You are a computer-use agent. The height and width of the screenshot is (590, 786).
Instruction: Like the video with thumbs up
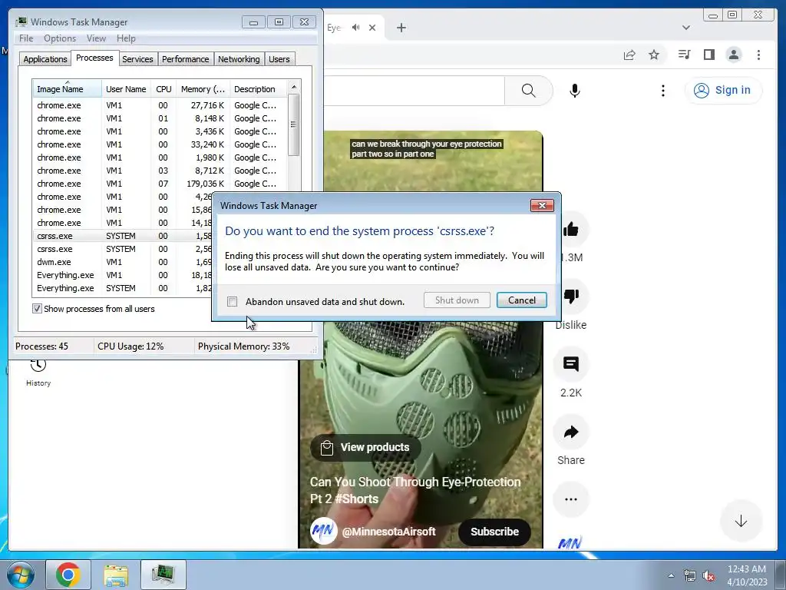click(571, 230)
